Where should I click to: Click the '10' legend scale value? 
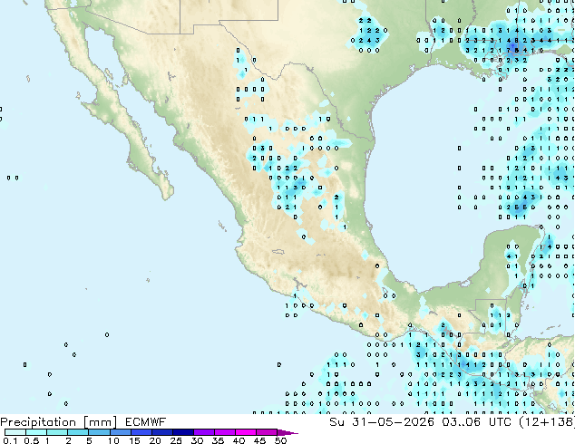click(113, 440)
